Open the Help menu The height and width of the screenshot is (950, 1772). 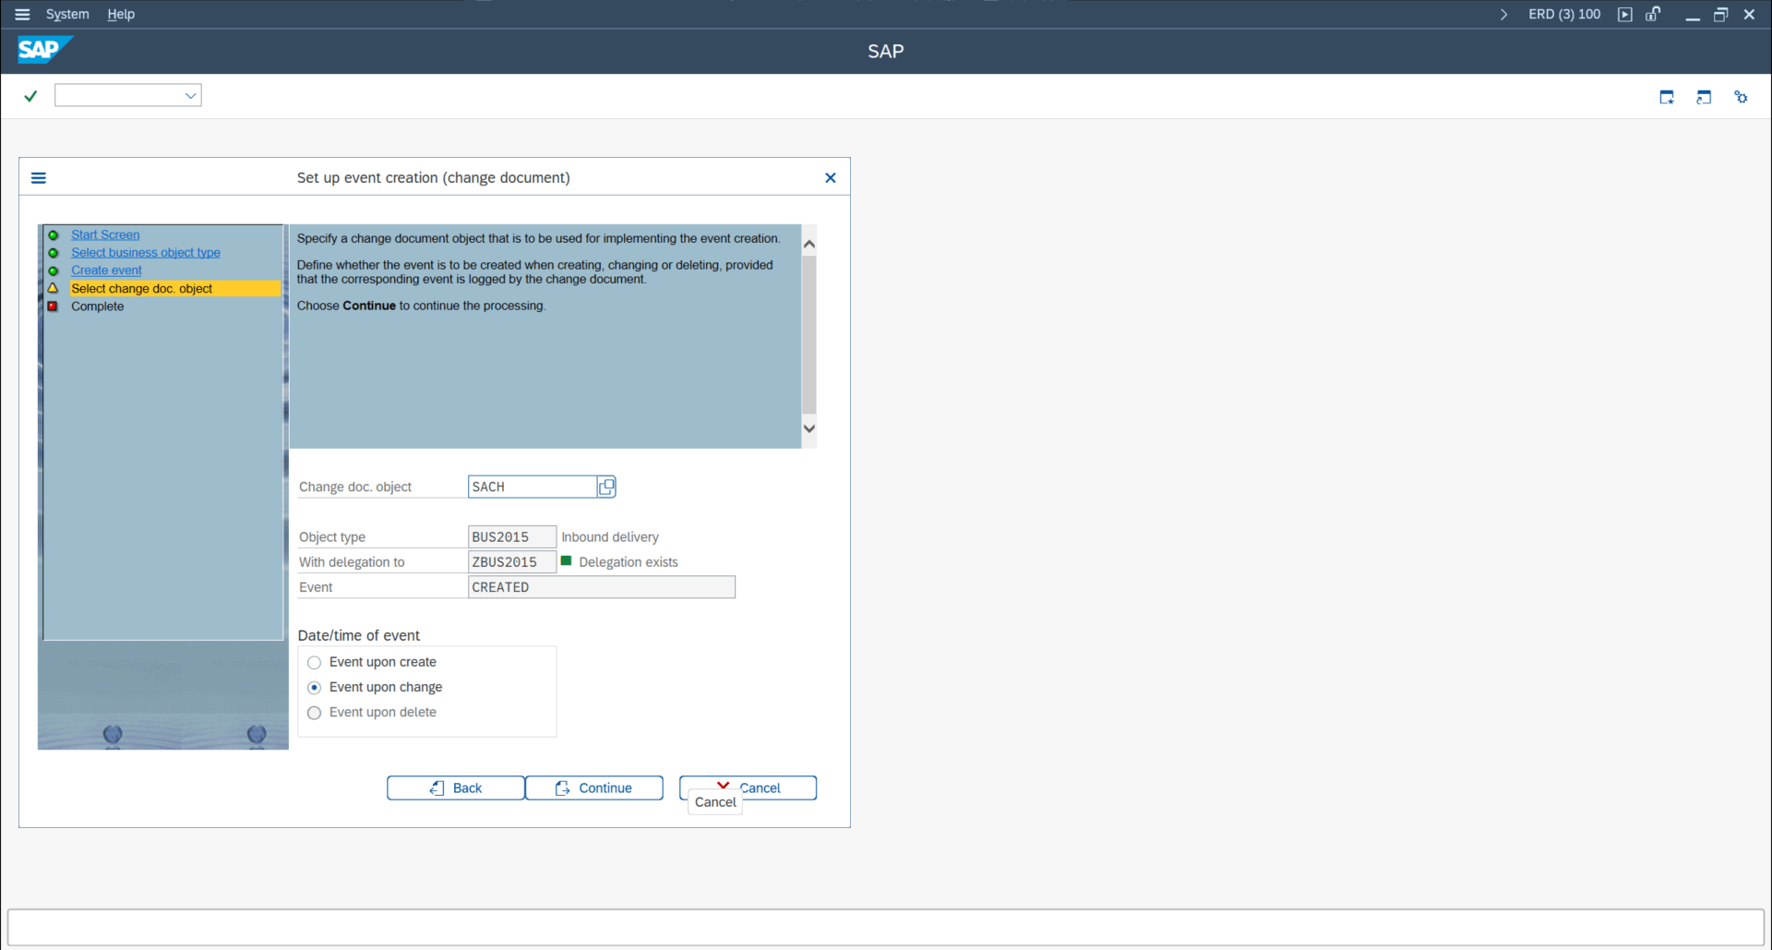[x=121, y=14]
